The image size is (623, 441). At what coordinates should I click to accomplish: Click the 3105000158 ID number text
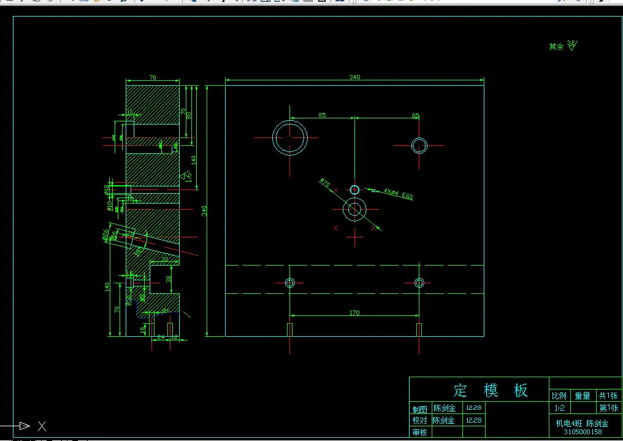[x=583, y=431]
